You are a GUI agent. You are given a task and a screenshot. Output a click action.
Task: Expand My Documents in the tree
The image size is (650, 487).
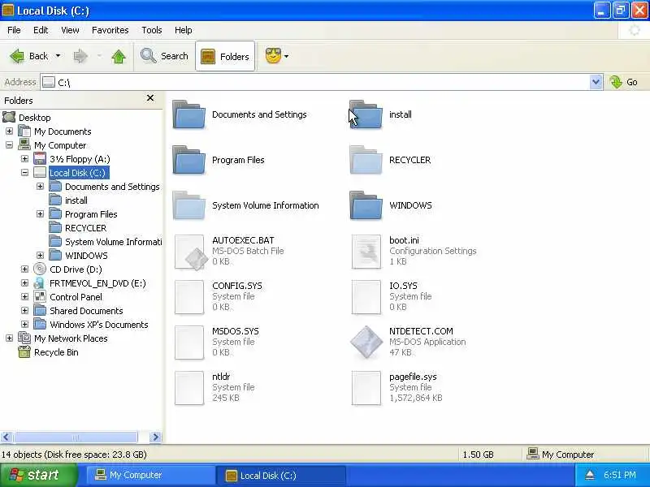9,131
